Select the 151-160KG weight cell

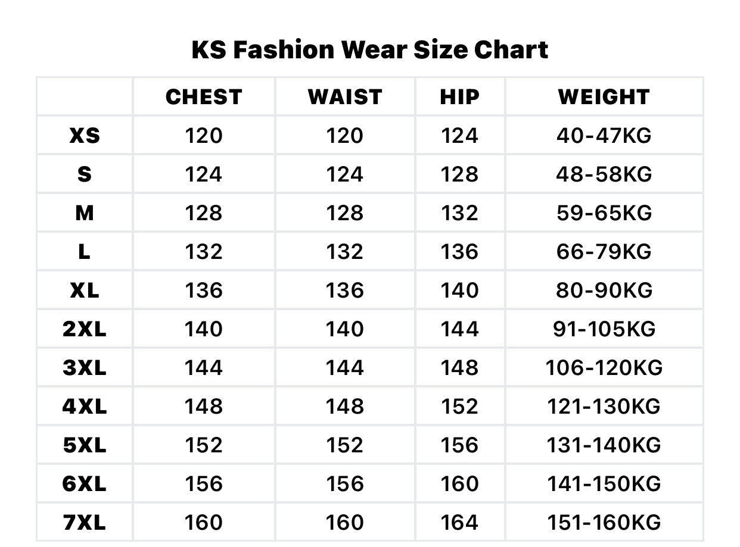click(x=604, y=523)
